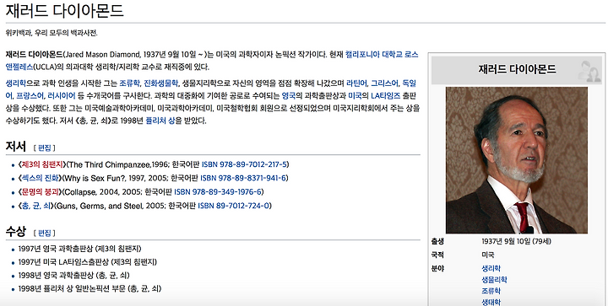The width and height of the screenshot is (608, 306).
Task: Open the 미국 link before LA타임즈
Action: 355,95
